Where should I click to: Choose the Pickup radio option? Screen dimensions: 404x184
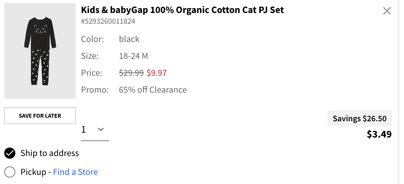10,172
